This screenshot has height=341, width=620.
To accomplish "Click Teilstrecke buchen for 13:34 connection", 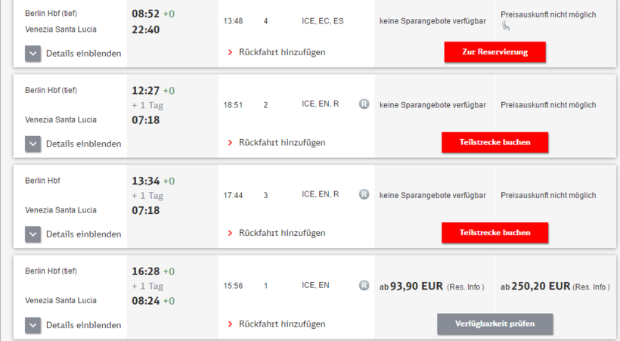I will click(494, 233).
